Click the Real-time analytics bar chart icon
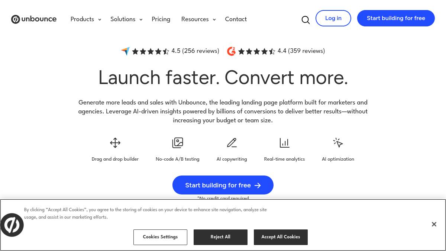This screenshot has height=251, width=446. [x=284, y=143]
